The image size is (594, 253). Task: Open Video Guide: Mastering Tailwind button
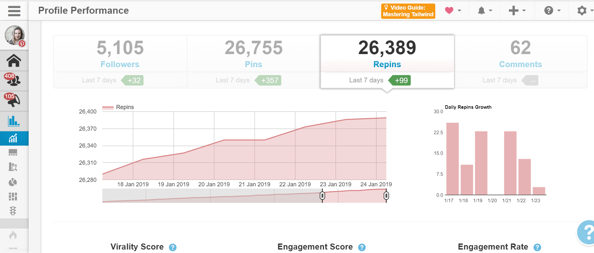(408, 11)
